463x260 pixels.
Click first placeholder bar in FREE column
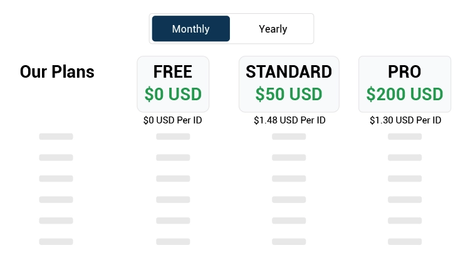pos(173,137)
